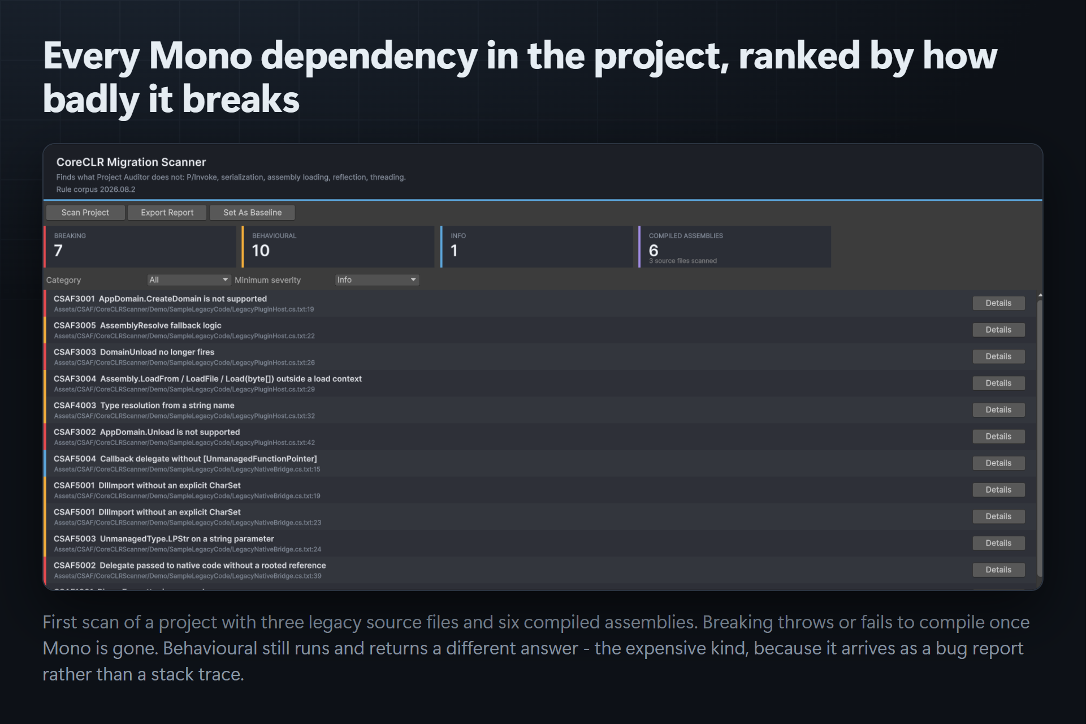This screenshot has width=1086, height=724.
Task: Open Details for CSAF3003 DomainUnload
Action: point(998,356)
